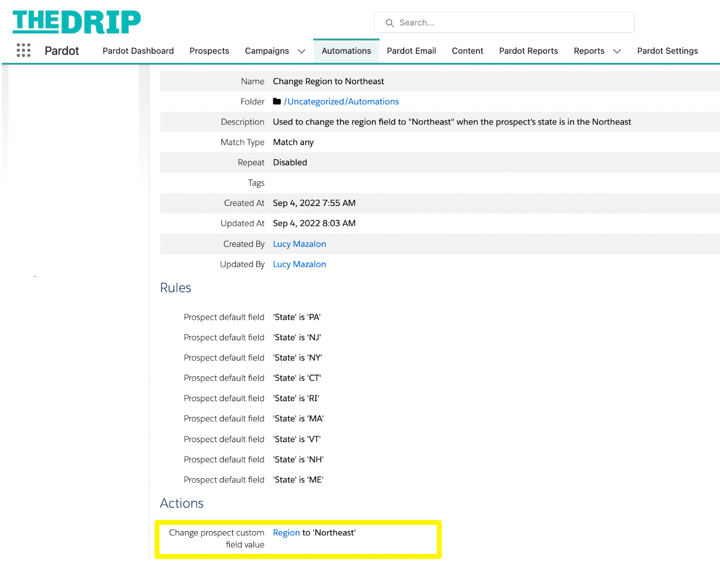Click the folder icon beside Uncategorized path
The width and height of the screenshot is (720, 573).
(x=277, y=101)
